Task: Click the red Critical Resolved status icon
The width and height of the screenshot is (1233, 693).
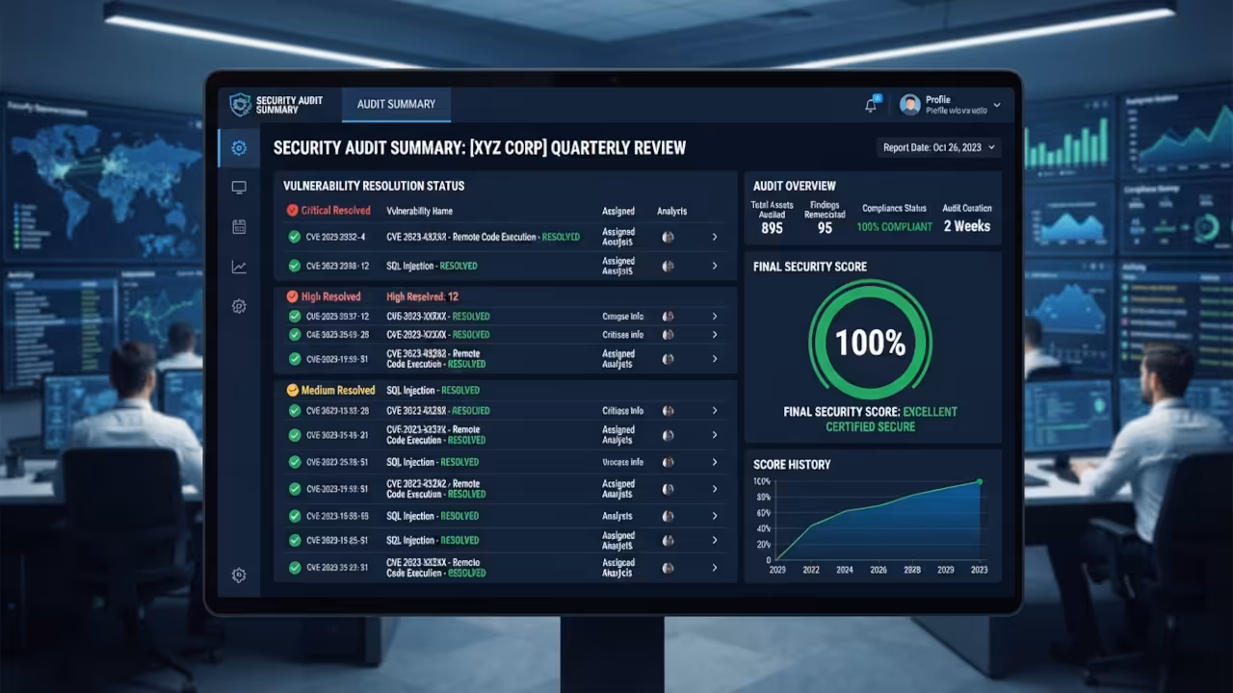Action: click(292, 210)
